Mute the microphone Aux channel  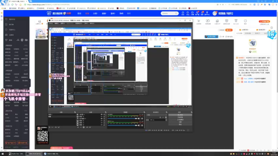click(x=139, y=125)
